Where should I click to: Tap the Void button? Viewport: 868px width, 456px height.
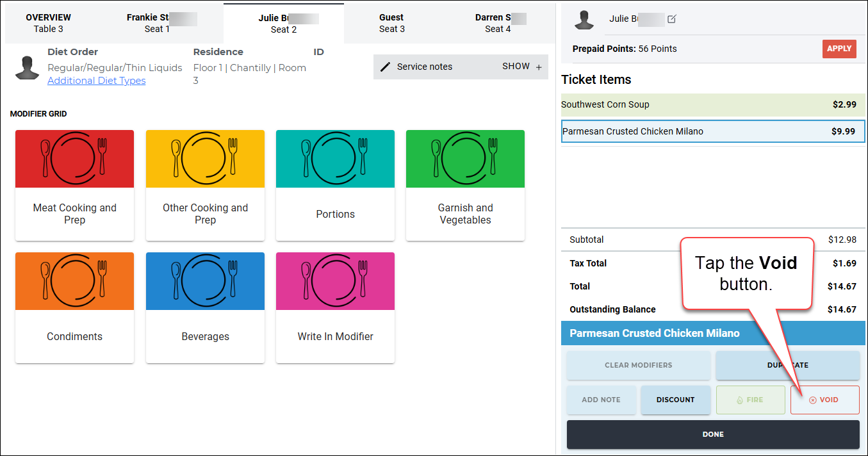click(x=824, y=400)
